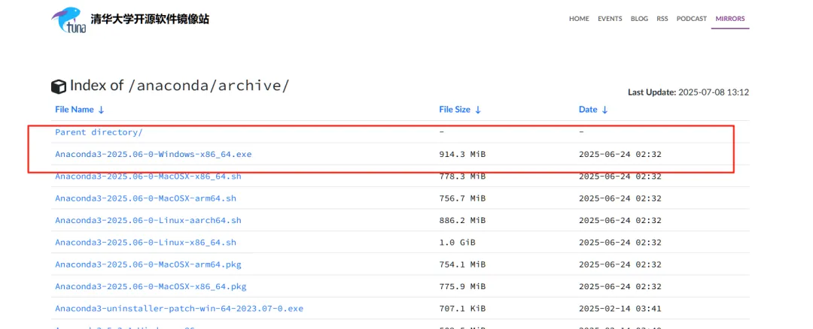Download Anaconda3-2025.06-0-MacOSX-arm64.sh

(146, 198)
